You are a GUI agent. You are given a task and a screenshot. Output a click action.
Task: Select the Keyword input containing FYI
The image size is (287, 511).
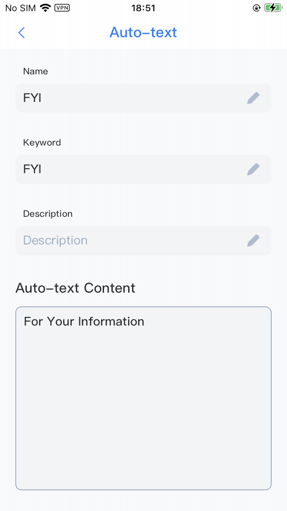click(x=123, y=169)
